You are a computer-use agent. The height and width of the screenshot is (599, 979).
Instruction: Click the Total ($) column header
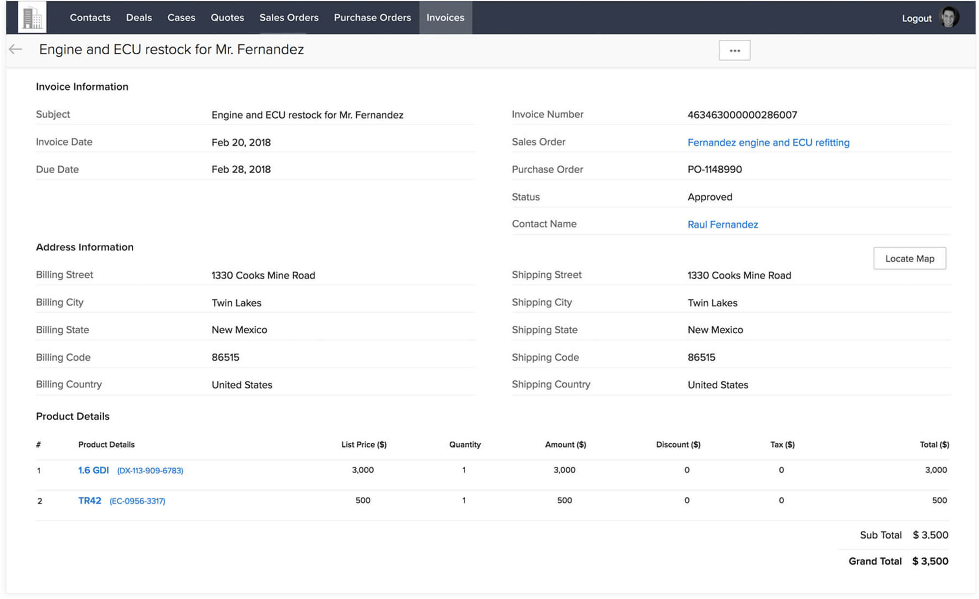(934, 445)
